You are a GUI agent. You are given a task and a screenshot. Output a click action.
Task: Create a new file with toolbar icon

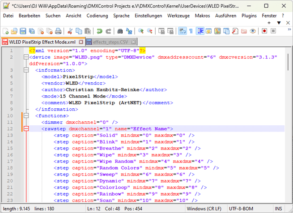(x=5, y=31)
